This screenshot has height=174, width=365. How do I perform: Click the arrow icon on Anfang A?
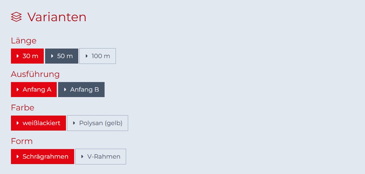(18, 90)
